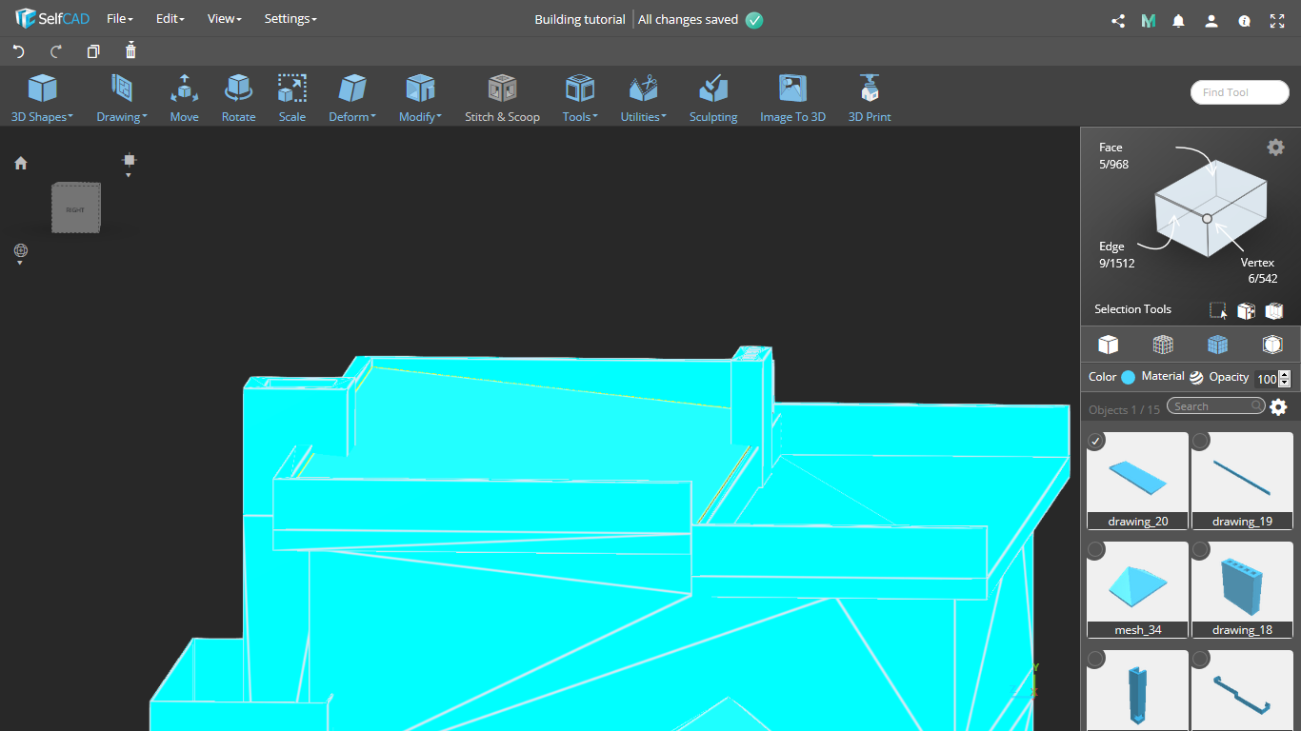Select the Scale tool
1301x731 pixels.
coord(292,99)
